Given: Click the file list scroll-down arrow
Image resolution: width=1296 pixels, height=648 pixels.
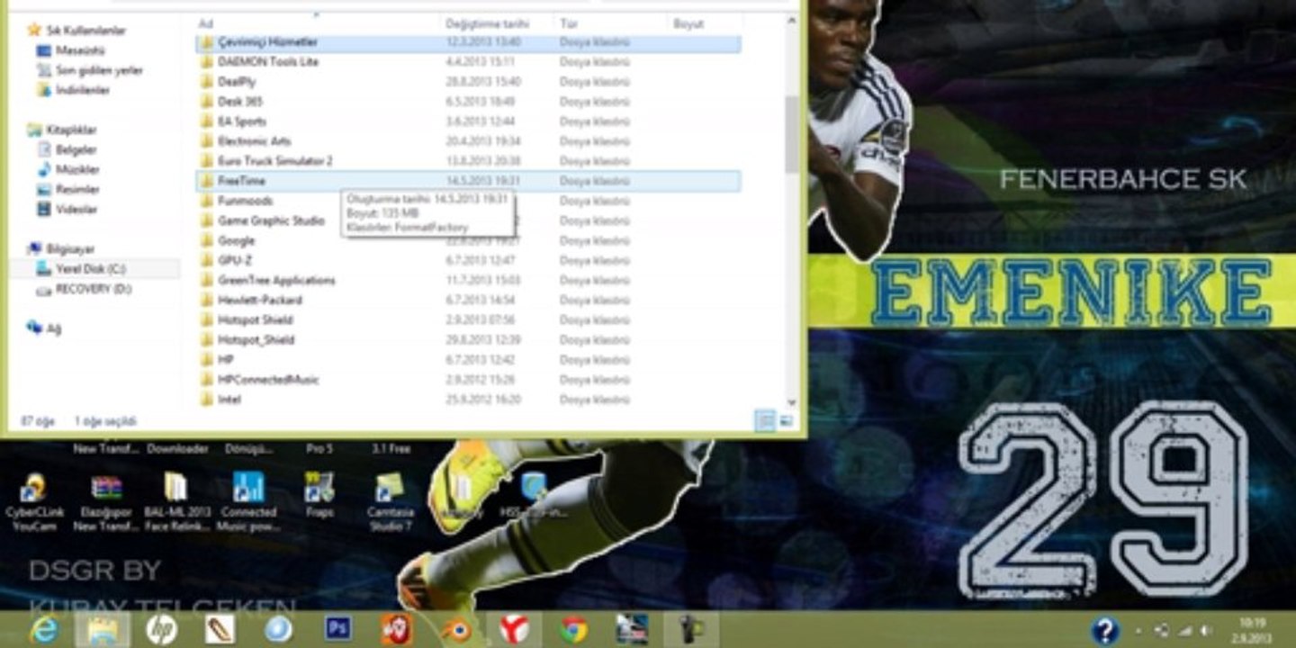Looking at the screenshot, I should click(792, 402).
